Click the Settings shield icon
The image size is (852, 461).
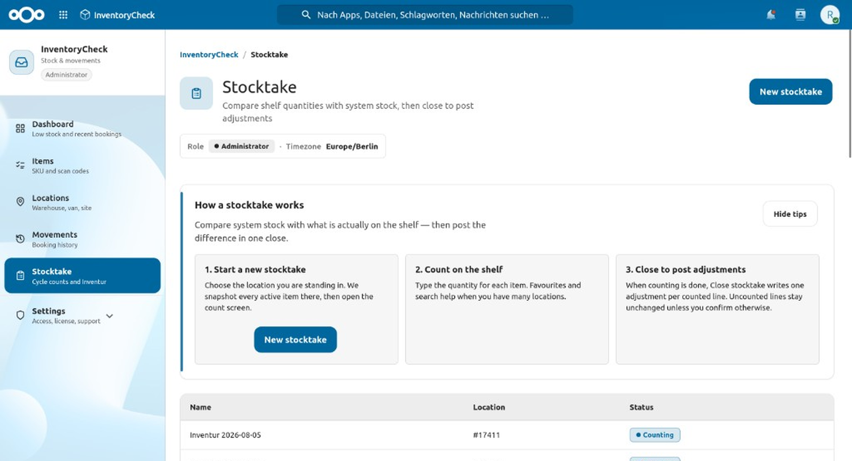(x=20, y=315)
